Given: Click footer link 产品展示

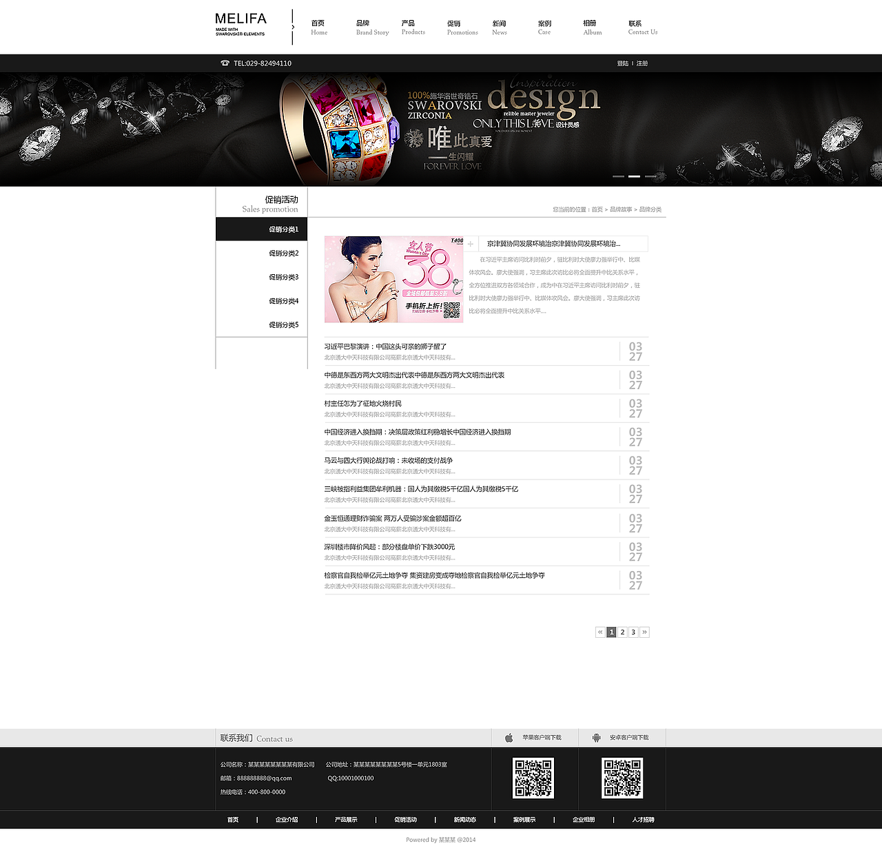Looking at the screenshot, I should (x=346, y=820).
